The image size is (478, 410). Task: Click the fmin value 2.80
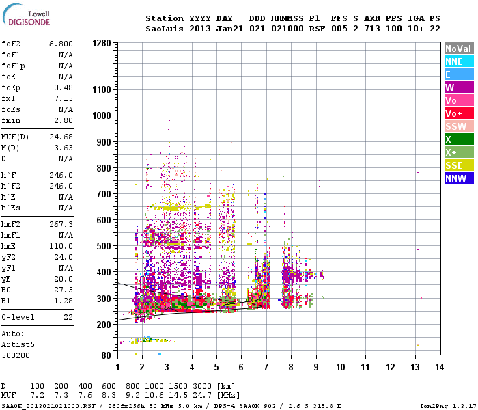pyautogui.click(x=64, y=120)
